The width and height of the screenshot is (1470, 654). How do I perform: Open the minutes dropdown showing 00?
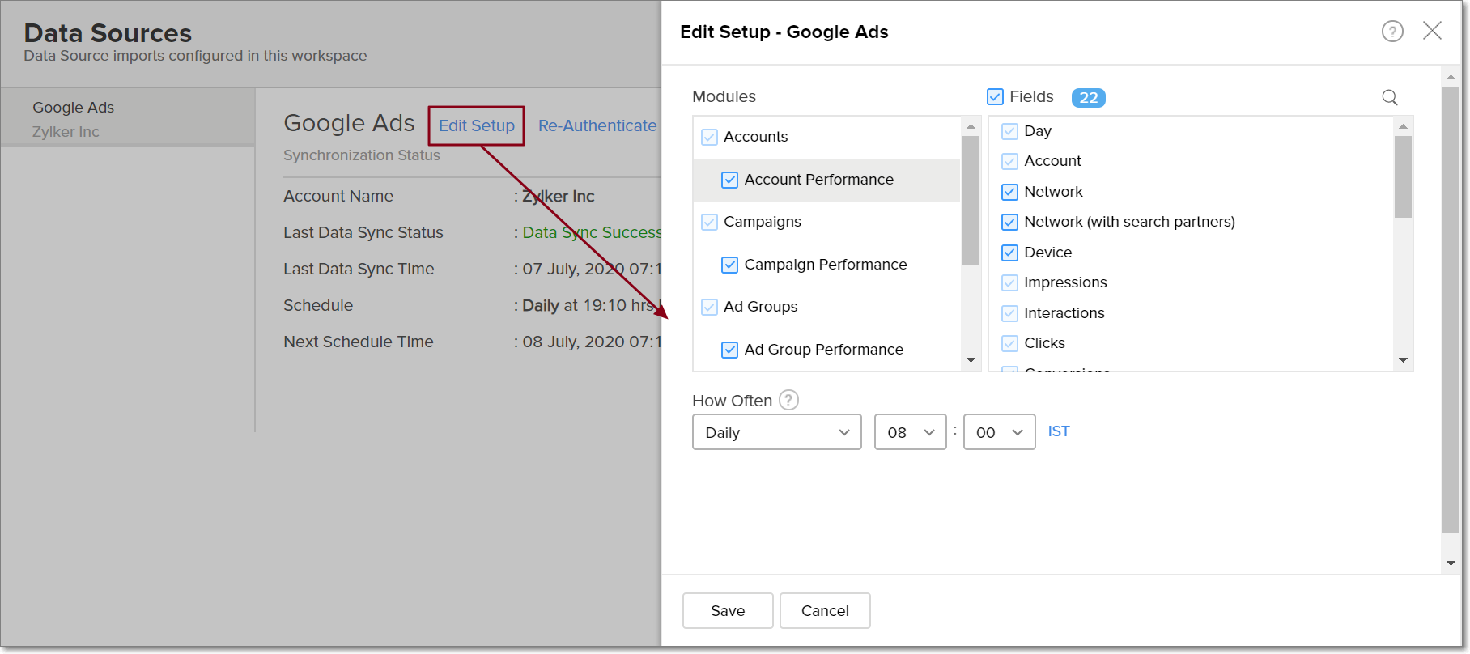tap(999, 432)
